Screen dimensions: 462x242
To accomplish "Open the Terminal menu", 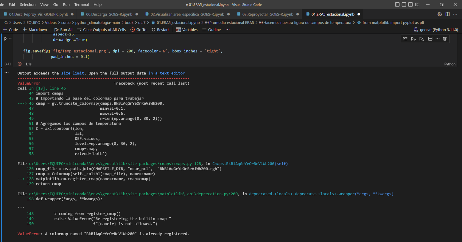I will point(82,4).
